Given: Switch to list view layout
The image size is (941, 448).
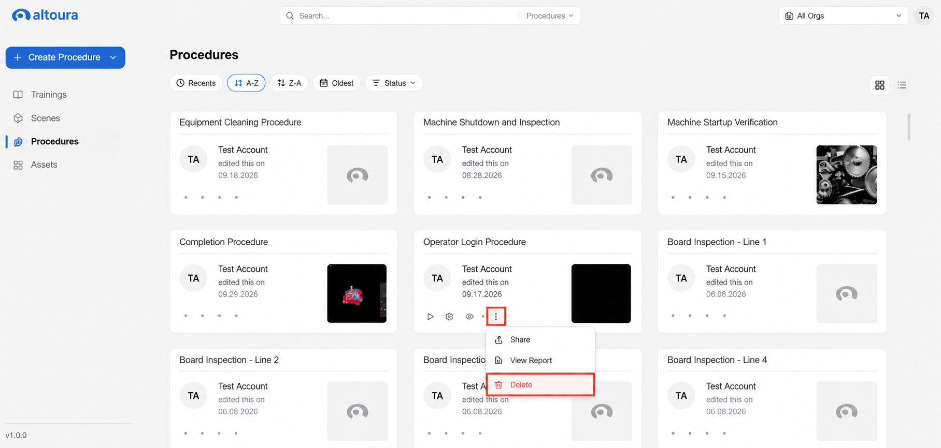Looking at the screenshot, I should (x=902, y=85).
